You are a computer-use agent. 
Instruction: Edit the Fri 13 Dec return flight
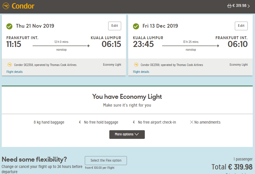241,26
